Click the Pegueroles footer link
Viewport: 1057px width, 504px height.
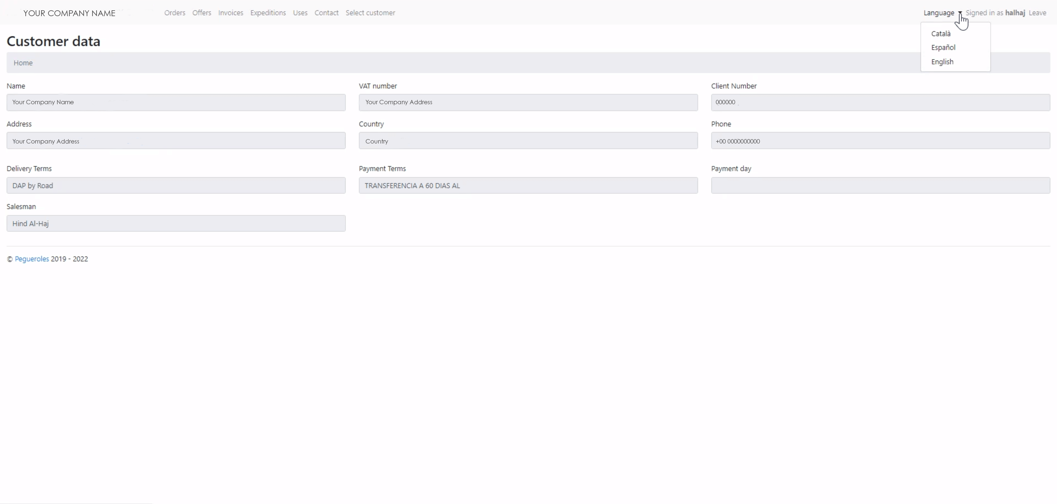coord(32,259)
